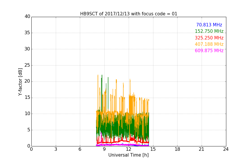This screenshot has height=167, width=251.
Task: Click the Y-factor [dB] axis label
Action: (20, 82)
